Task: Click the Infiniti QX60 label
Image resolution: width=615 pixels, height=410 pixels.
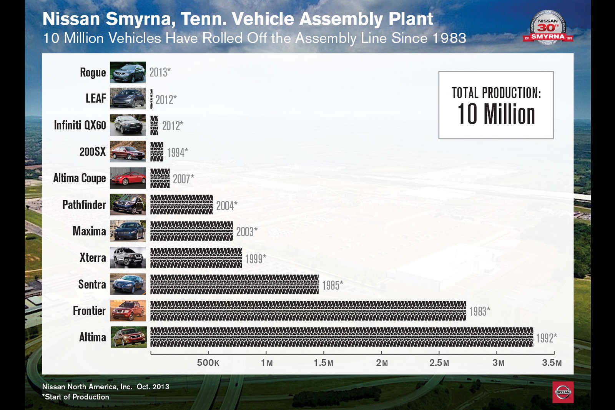Action: (x=80, y=125)
